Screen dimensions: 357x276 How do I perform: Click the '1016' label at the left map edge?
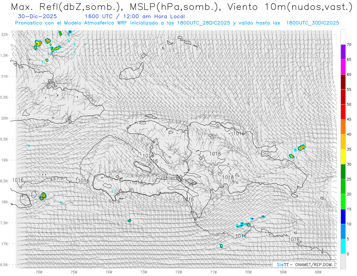(x=18, y=180)
